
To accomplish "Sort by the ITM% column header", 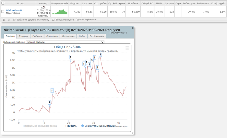I will click(x=159, y=3).
